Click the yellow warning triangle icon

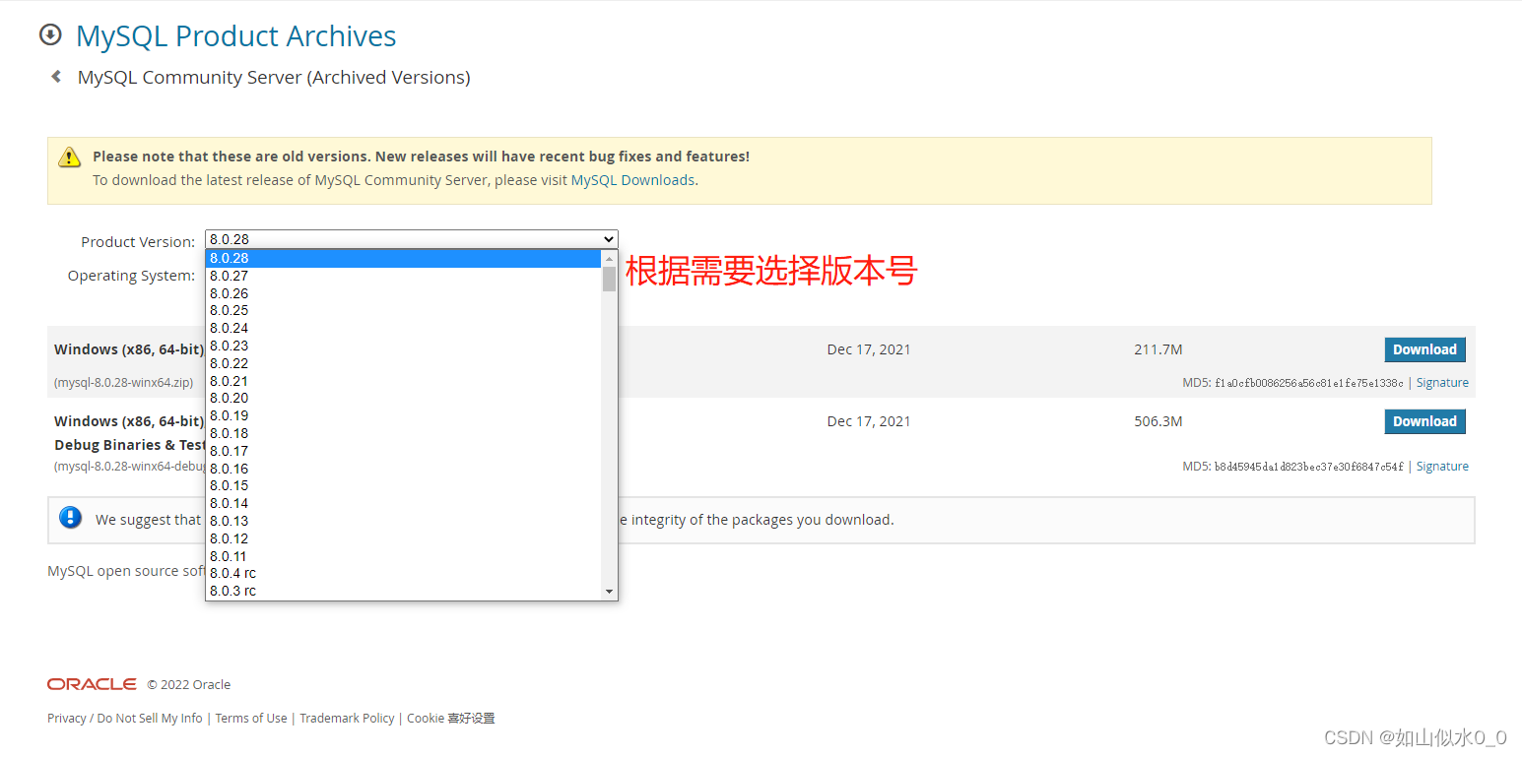click(69, 157)
